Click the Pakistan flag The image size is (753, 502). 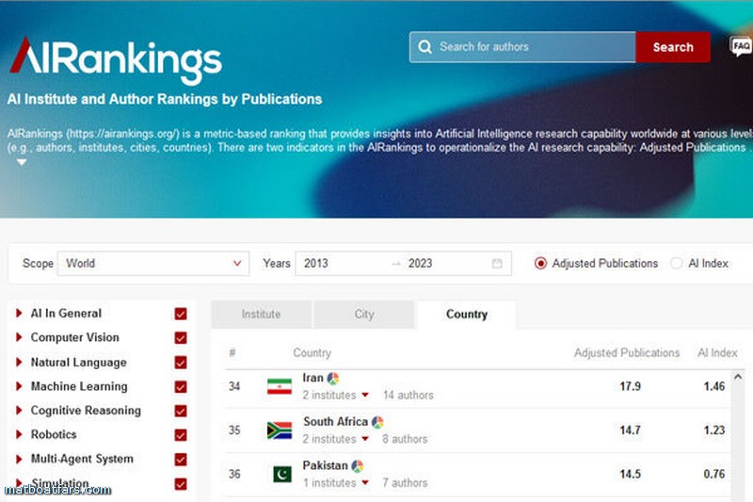coord(282,474)
